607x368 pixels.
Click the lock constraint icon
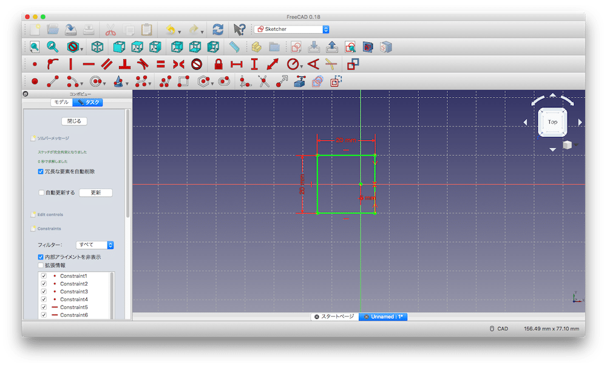(219, 64)
